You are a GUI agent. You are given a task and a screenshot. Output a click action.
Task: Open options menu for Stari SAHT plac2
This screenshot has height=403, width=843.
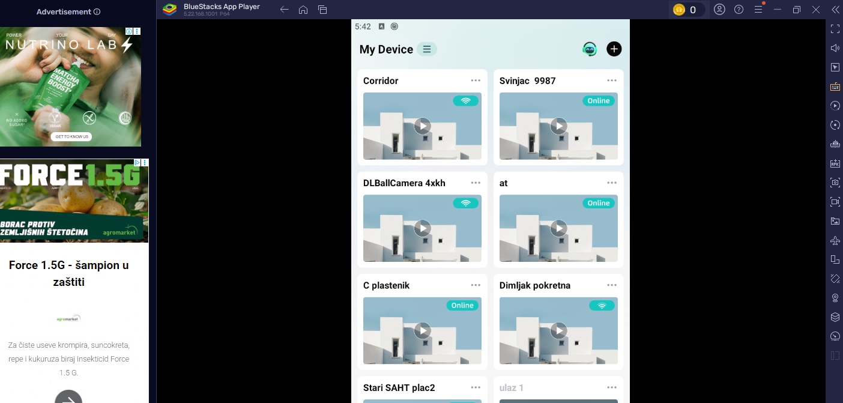click(476, 387)
